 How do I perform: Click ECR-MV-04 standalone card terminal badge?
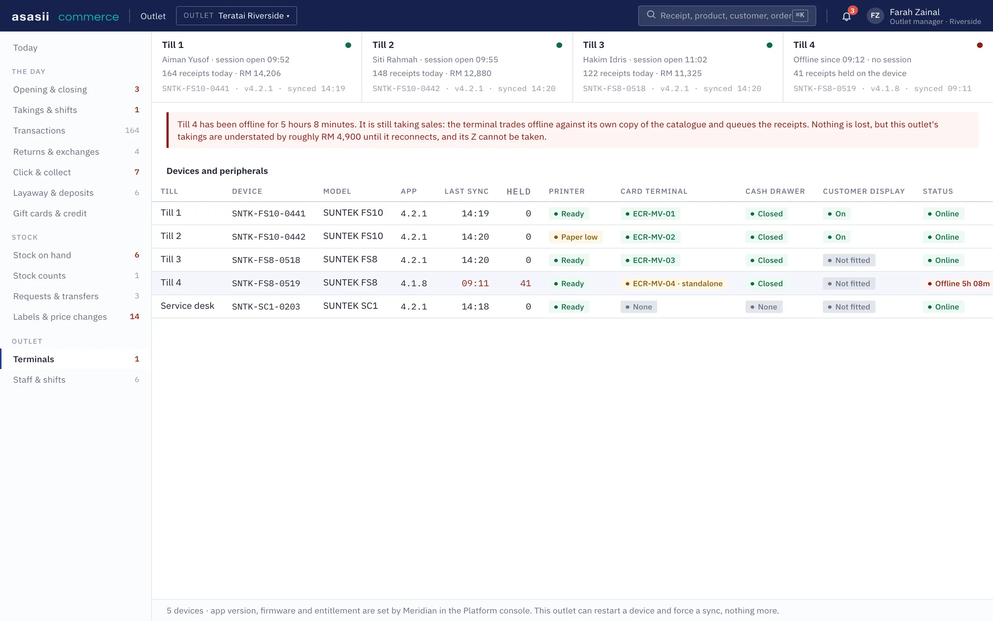(x=674, y=284)
